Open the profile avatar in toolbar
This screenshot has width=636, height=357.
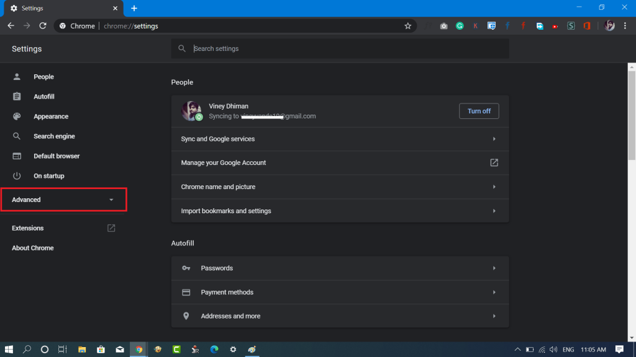pyautogui.click(x=609, y=25)
